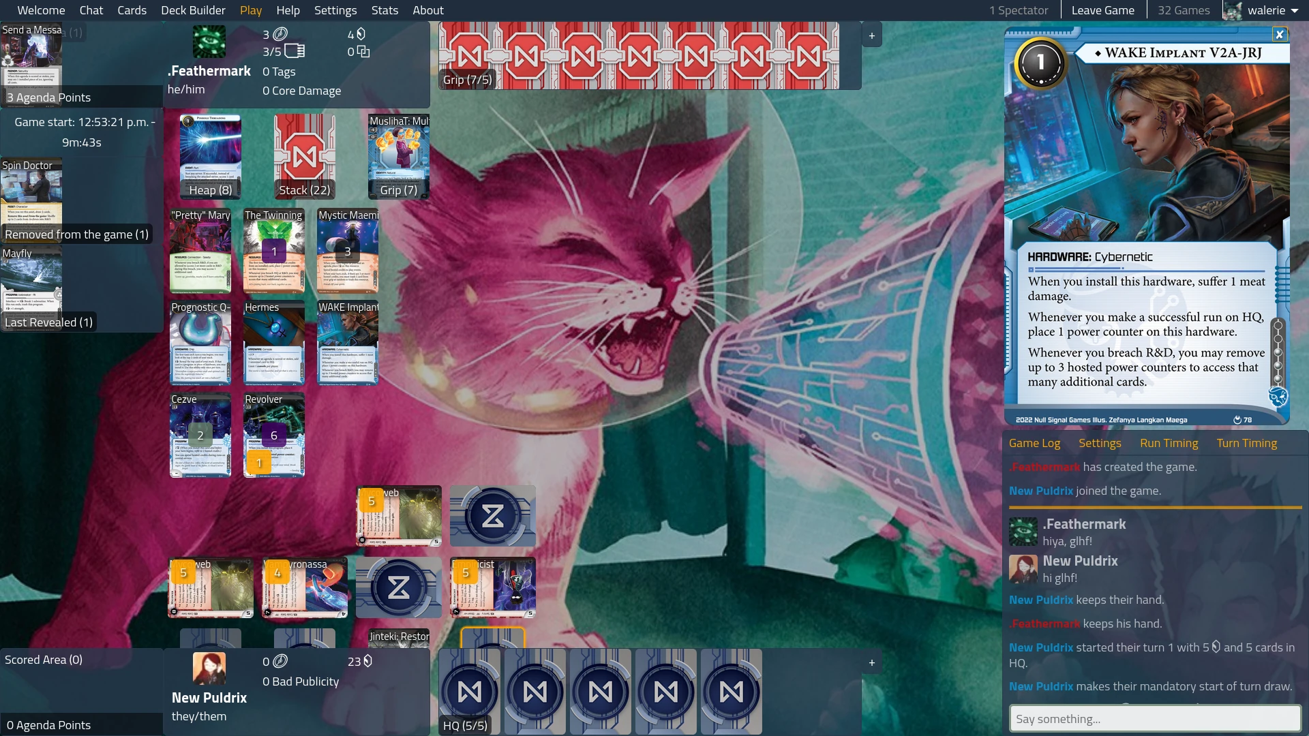Image resolution: width=1309 pixels, height=736 pixels.
Task: Click the corp credits icon
Action: click(368, 661)
